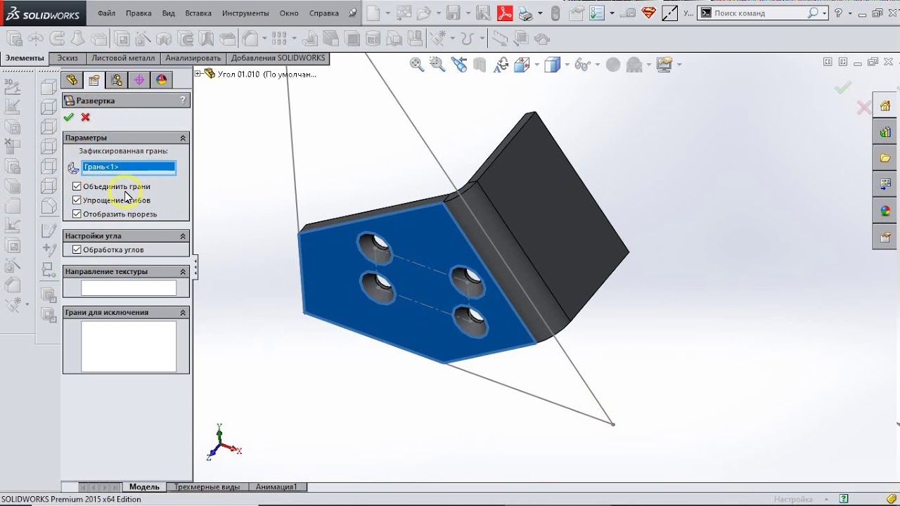
Task: Click the Options checklist icon in top toolbar
Action: [597, 13]
